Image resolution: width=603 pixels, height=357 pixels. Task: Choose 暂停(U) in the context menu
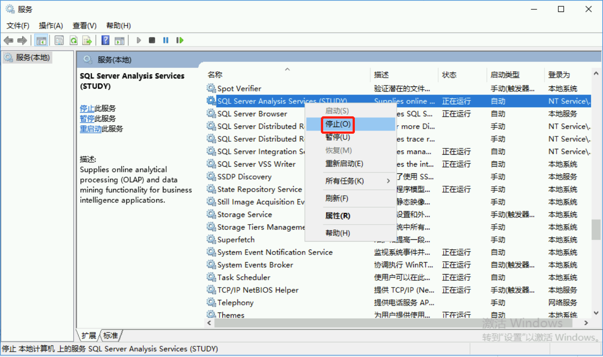350,137
